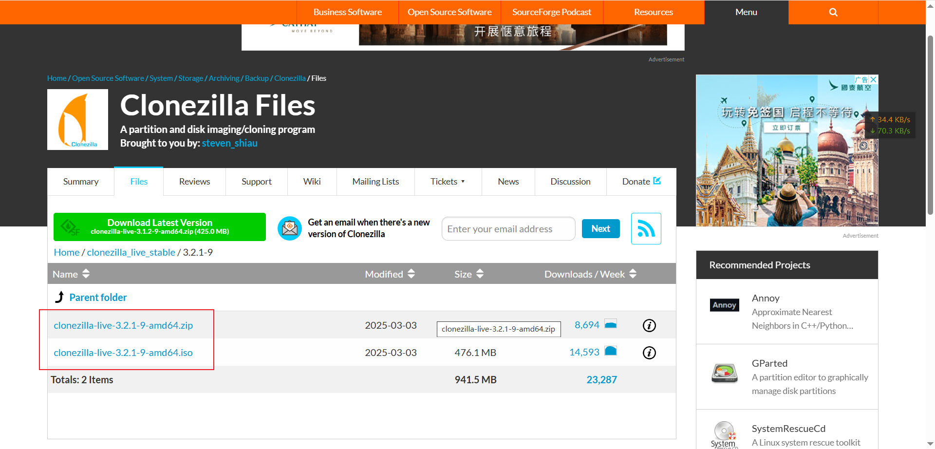The width and height of the screenshot is (935, 449).
Task: Expand the Tickets dropdown tab
Action: 448,182
